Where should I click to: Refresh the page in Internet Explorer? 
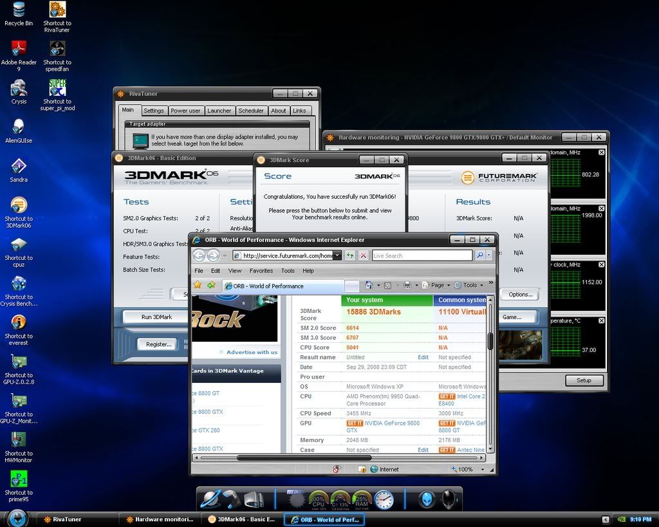tap(349, 255)
